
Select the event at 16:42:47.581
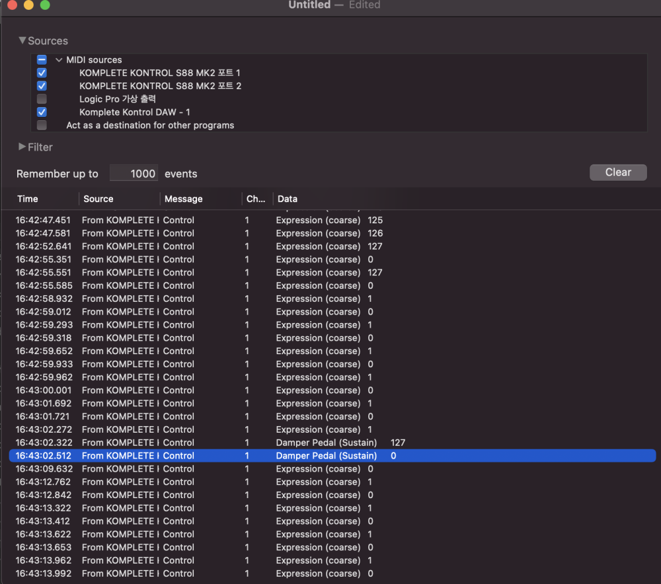tap(332, 233)
